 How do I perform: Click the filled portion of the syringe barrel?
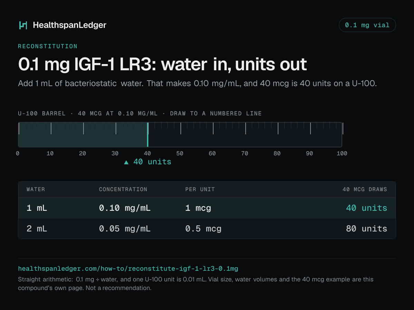click(83, 135)
